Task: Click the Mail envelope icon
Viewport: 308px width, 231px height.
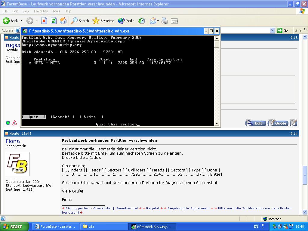Action: tap(153, 21)
